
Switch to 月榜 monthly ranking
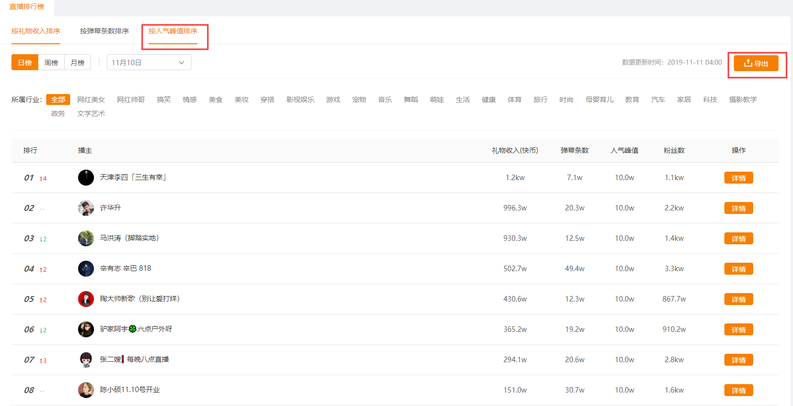(x=78, y=63)
